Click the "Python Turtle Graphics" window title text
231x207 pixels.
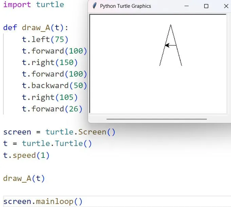tap(126, 6)
